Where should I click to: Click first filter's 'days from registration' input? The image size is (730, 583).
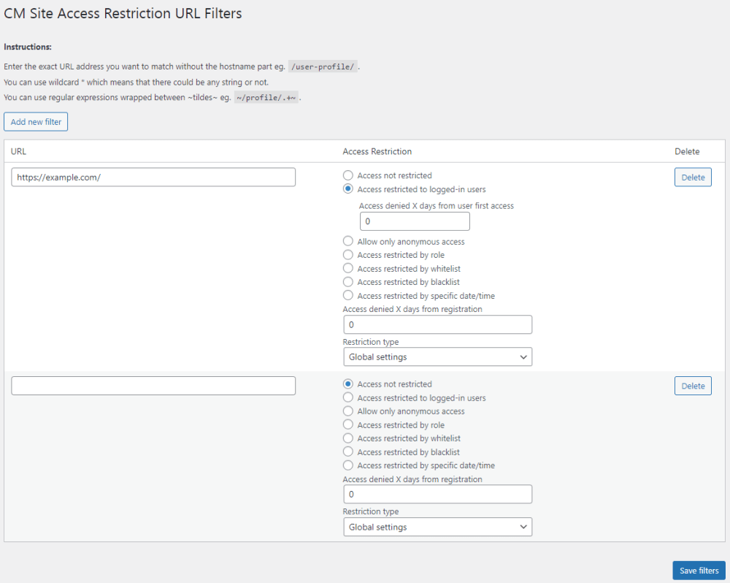point(437,324)
